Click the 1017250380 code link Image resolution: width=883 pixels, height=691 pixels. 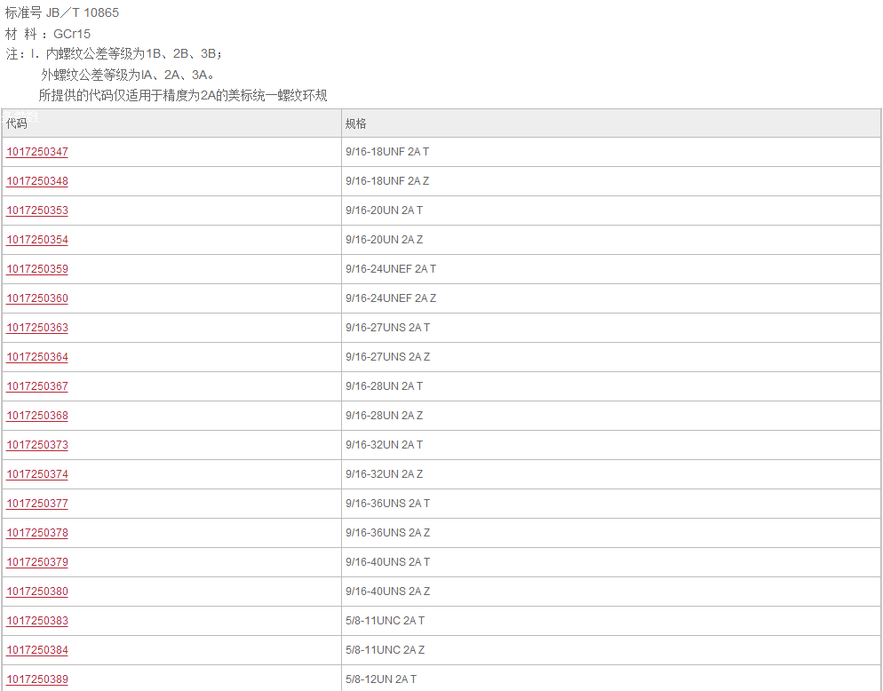(37, 592)
